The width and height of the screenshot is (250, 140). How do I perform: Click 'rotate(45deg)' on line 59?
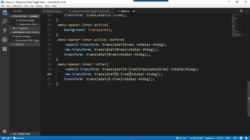pyautogui.click(x=184, y=69)
